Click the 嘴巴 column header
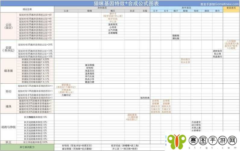Viewport: 240px width, 151px height. 113,11
